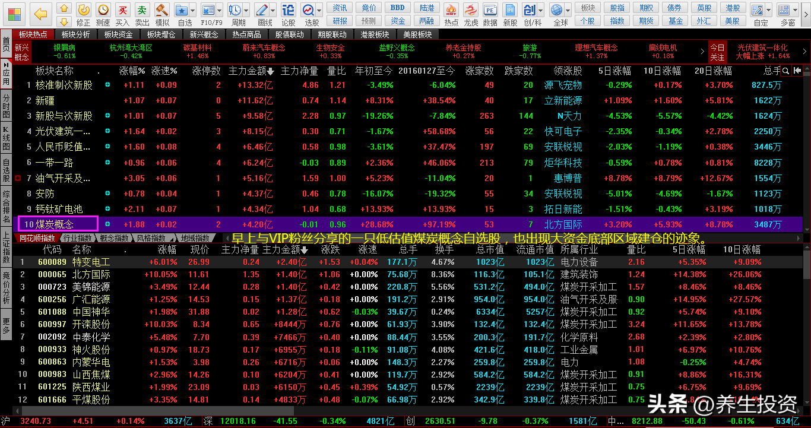Expand the 画线 dropdown arrow
This screenshot has height=428, width=811.
272,11
